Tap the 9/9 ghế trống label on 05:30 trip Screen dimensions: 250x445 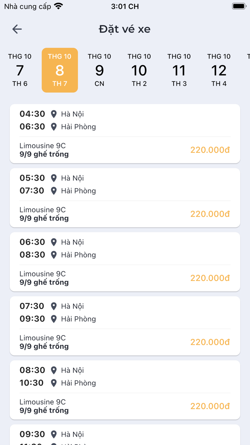43,218
